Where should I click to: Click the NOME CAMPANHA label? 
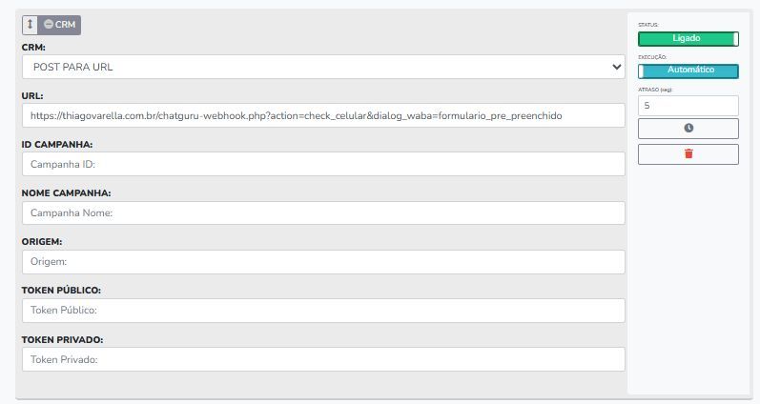[66, 192]
